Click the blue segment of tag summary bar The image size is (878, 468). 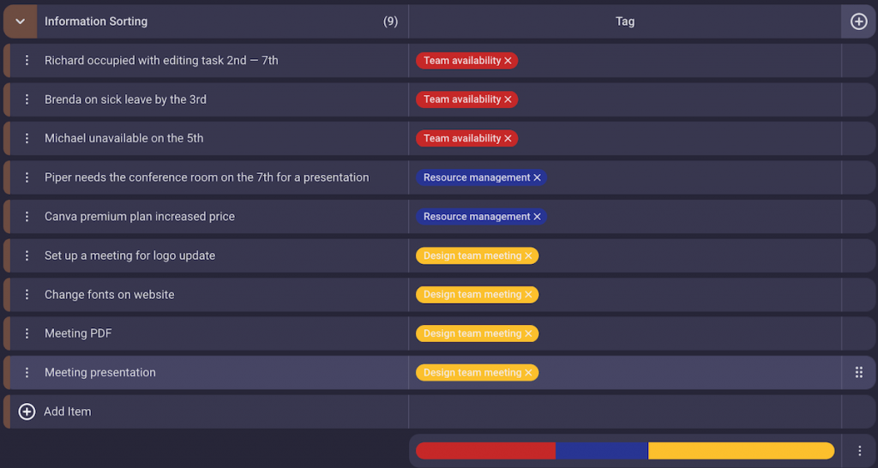coord(601,451)
